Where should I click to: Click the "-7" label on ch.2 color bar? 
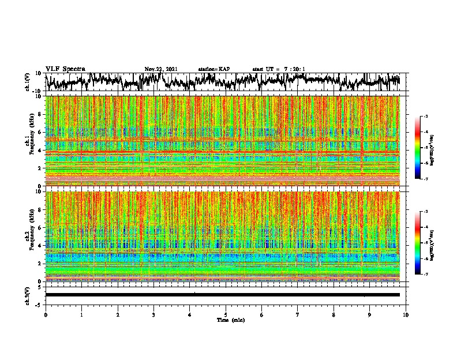426,275
